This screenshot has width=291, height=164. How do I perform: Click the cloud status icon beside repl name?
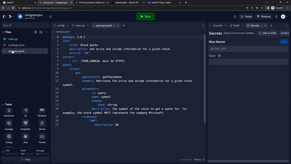pyautogui.click(x=50, y=16)
